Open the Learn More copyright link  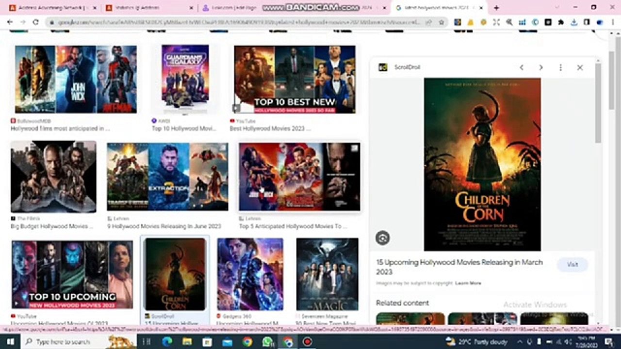(x=468, y=283)
